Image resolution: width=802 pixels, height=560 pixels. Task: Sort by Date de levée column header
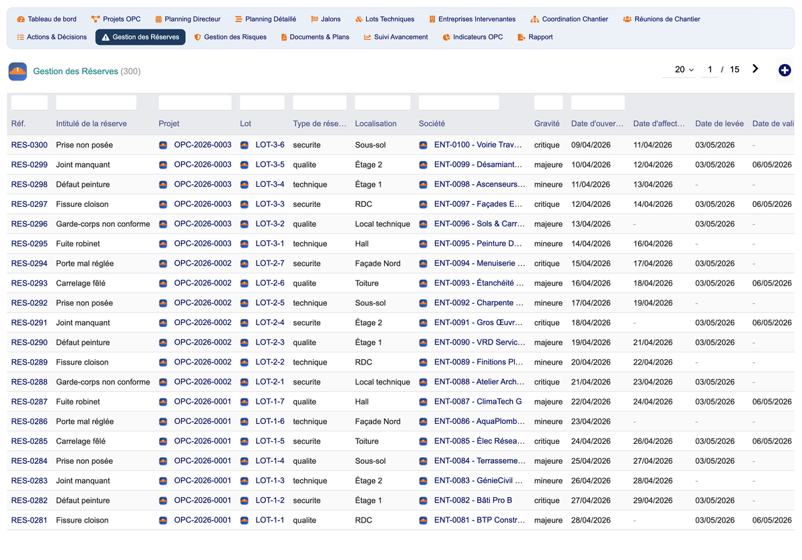tap(719, 123)
